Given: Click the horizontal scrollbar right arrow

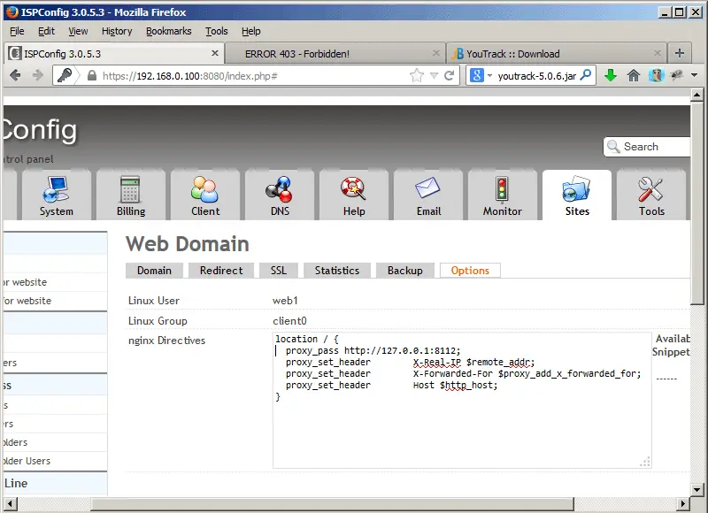Looking at the screenshot, I should click(683, 503).
